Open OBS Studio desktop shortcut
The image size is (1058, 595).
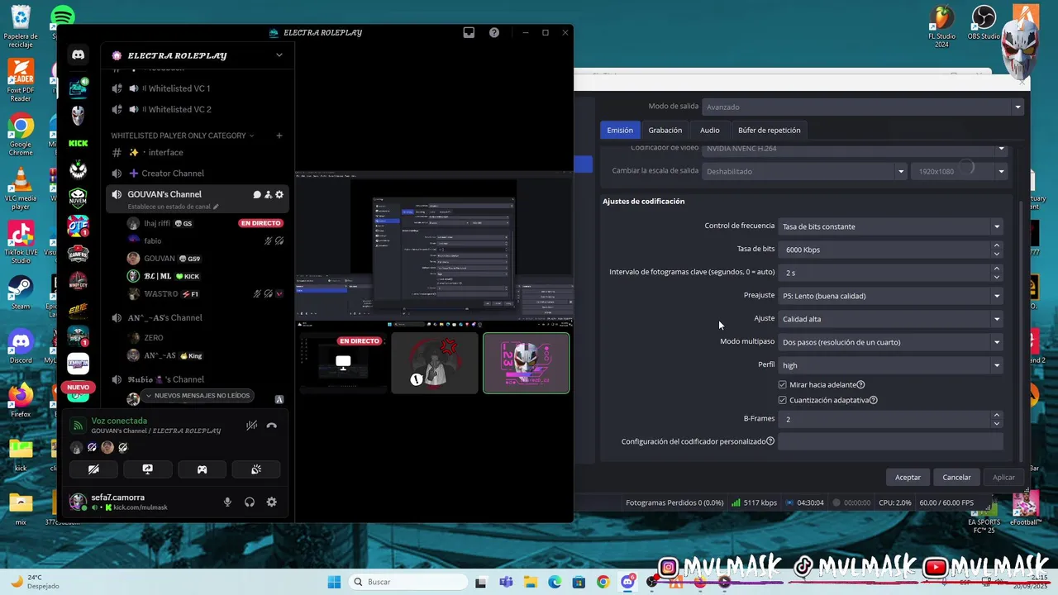(984, 23)
